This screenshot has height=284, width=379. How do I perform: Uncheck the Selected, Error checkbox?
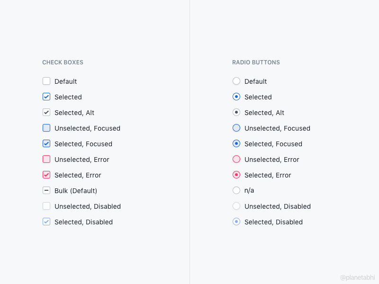pyautogui.click(x=46, y=175)
